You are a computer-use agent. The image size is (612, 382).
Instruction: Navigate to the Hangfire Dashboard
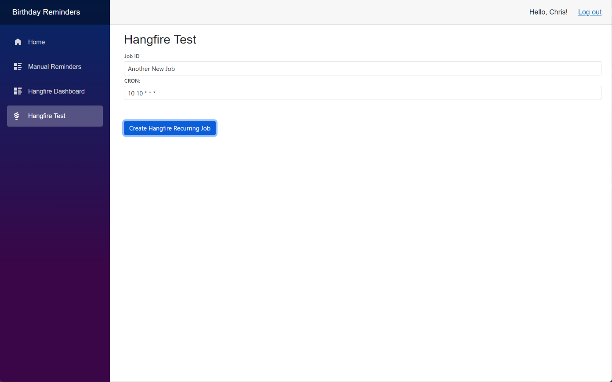pos(56,91)
